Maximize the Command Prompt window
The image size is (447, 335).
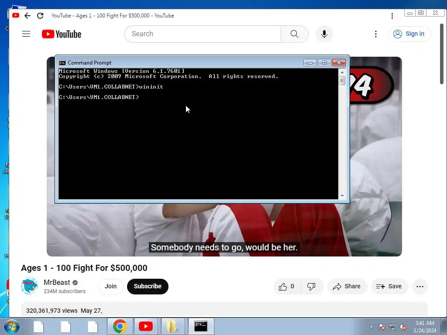coord(324,63)
